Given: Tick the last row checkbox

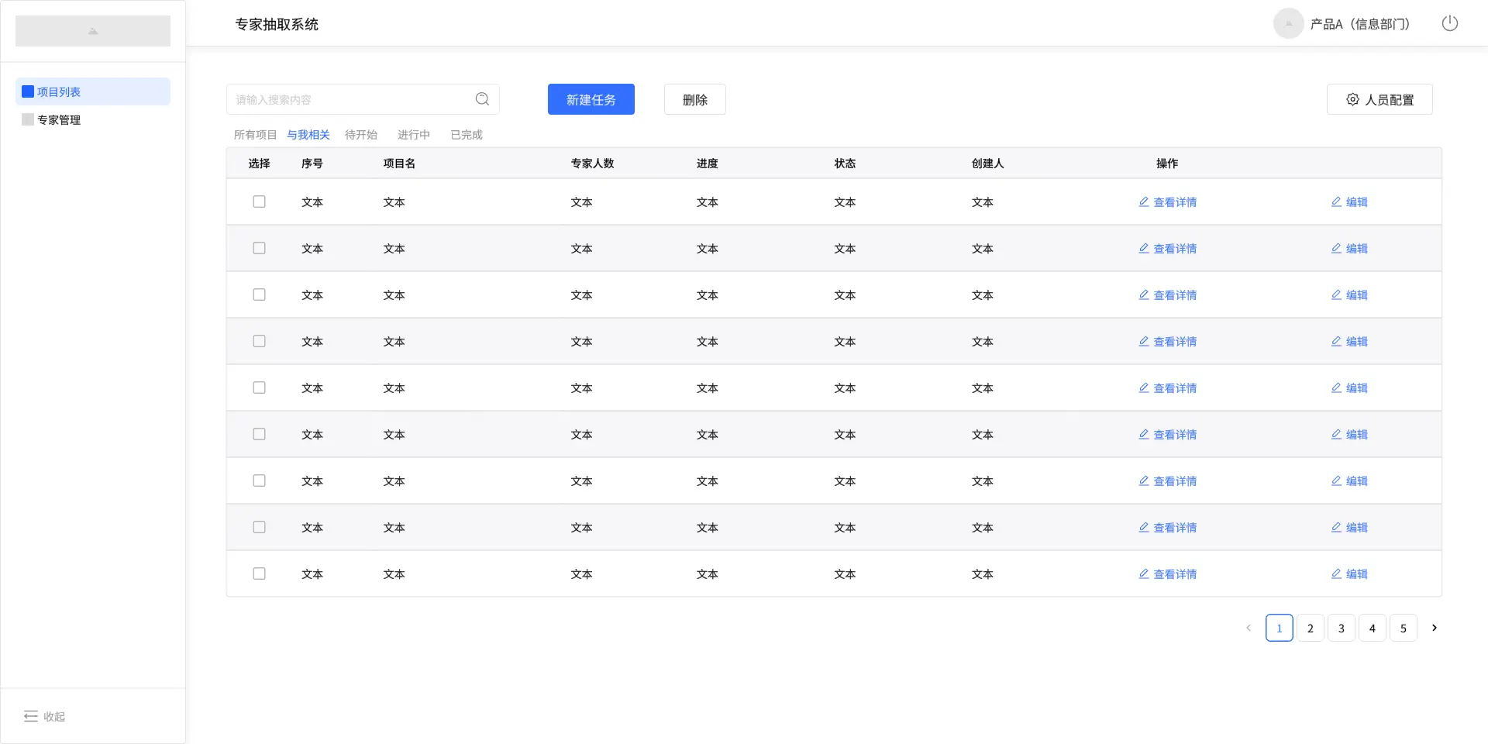Looking at the screenshot, I should (x=259, y=573).
